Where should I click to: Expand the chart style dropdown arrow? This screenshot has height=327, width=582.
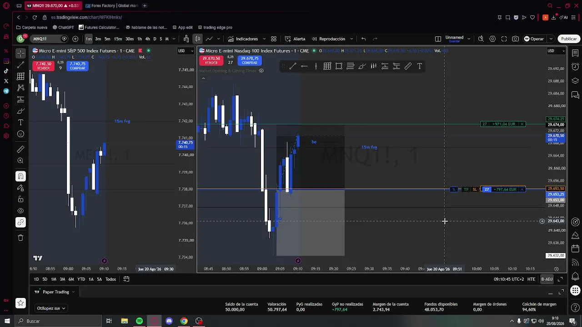pos(219,39)
